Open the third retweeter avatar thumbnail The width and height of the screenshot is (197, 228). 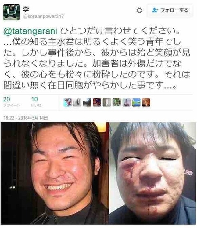coord(87,102)
